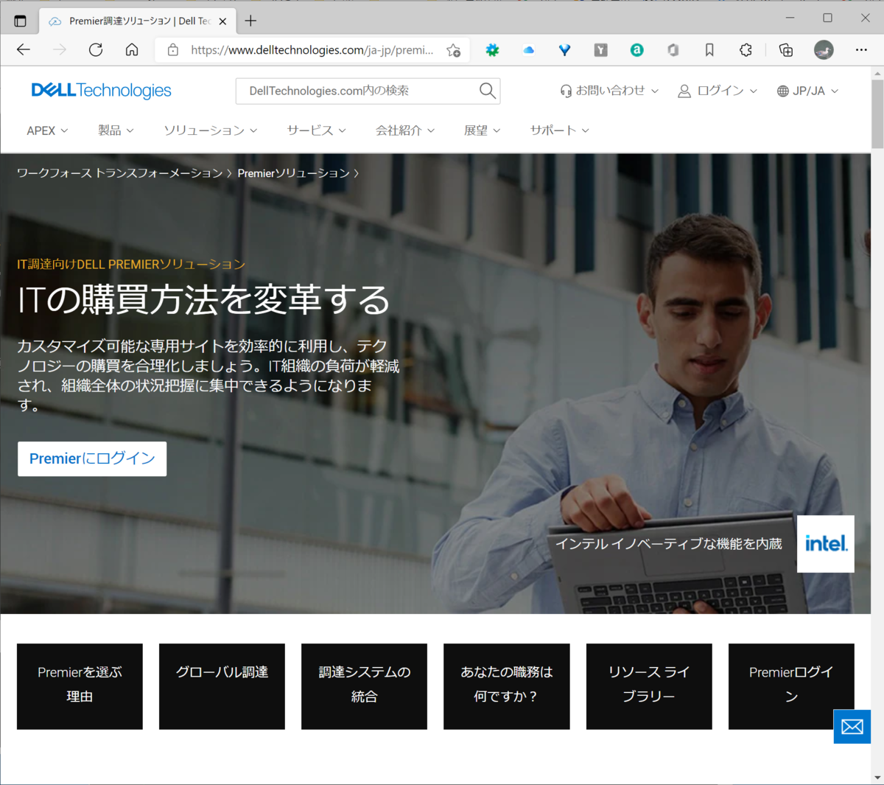The width and height of the screenshot is (884, 785).
Task: Click the browser back arrow
Action: (24, 49)
